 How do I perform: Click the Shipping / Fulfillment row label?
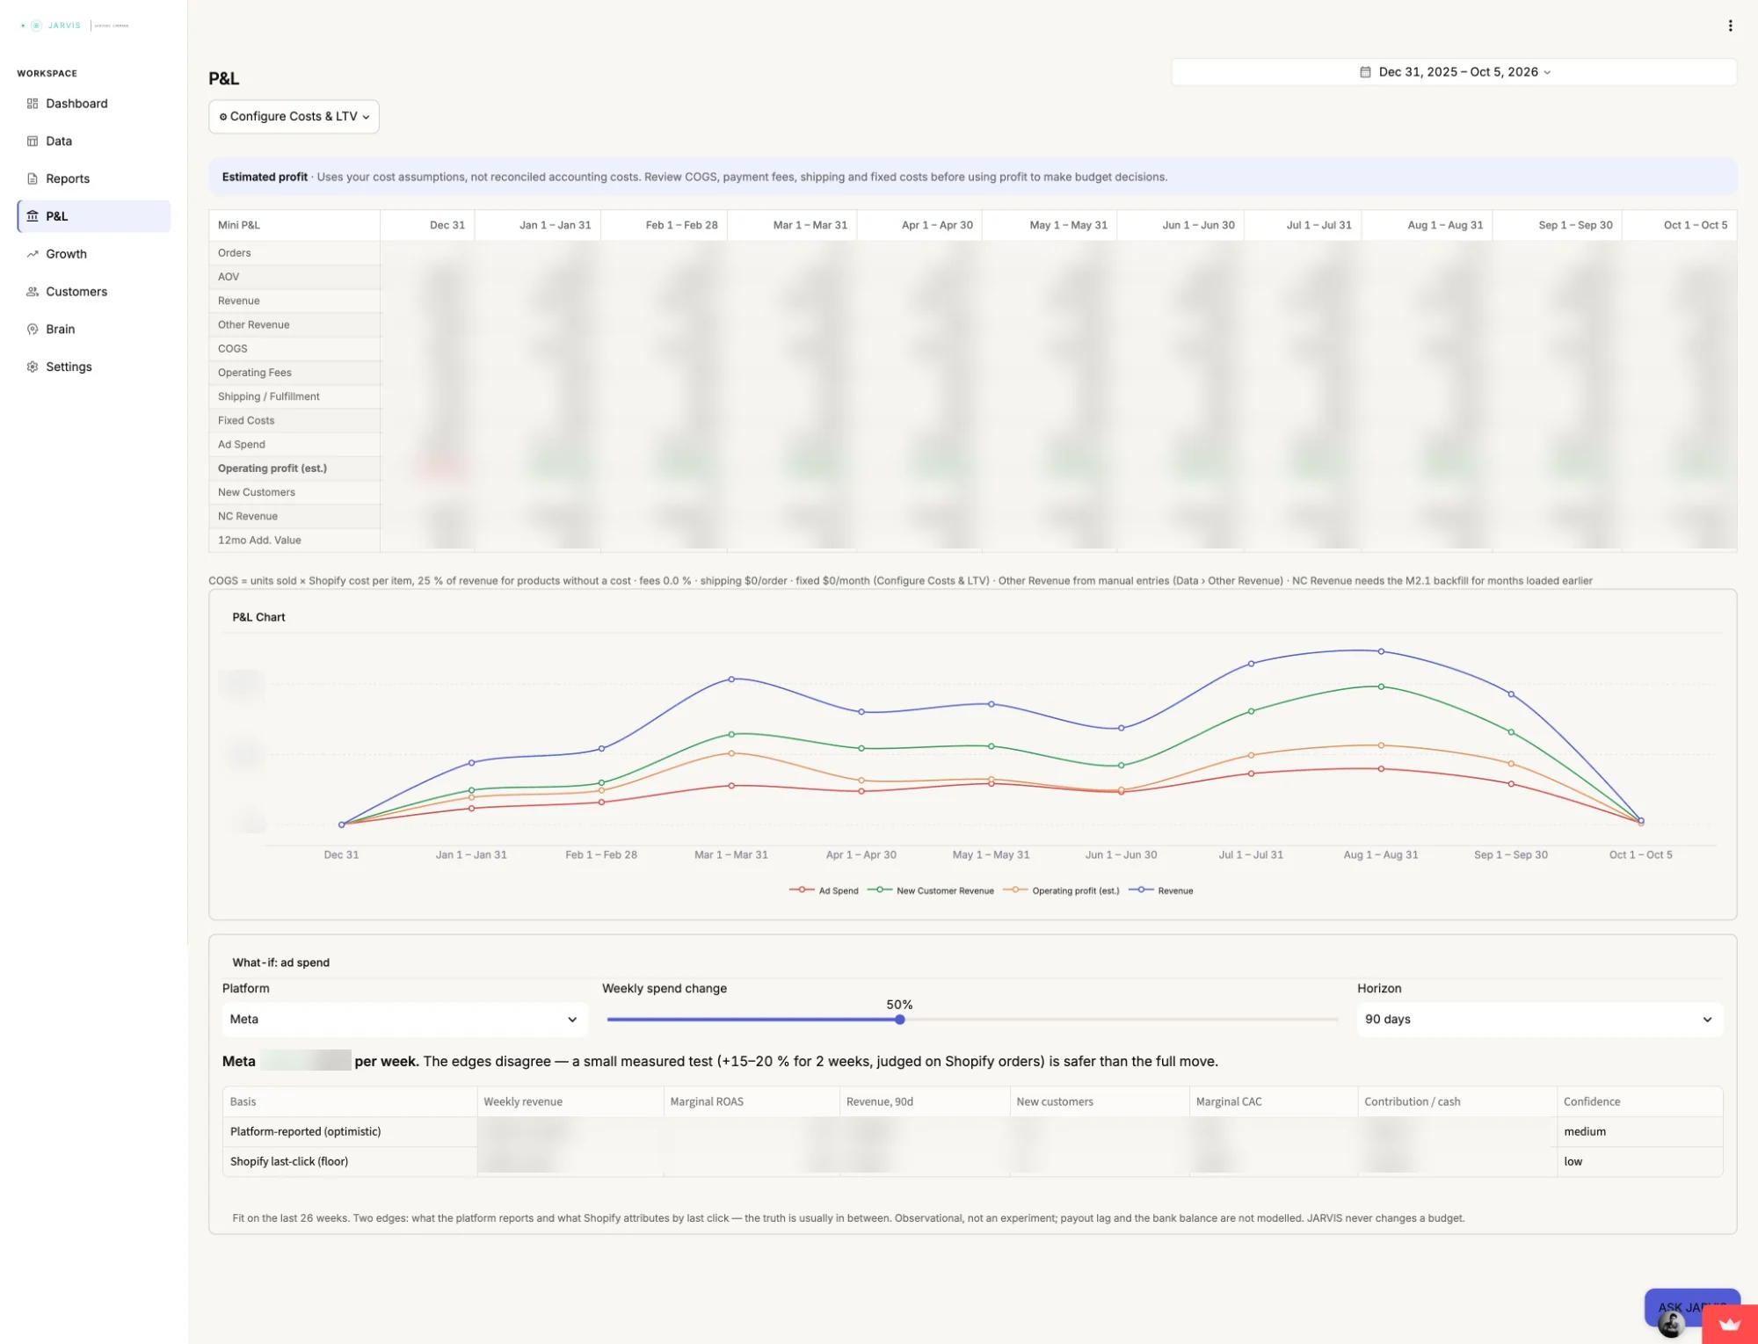click(x=269, y=397)
